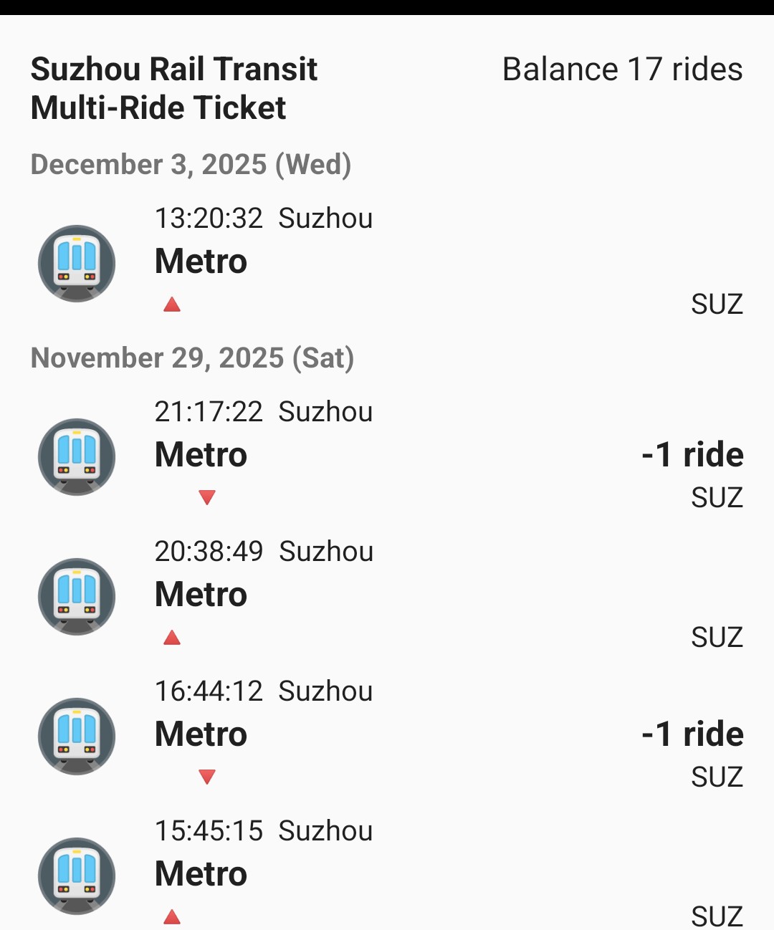Tap the -1 ride fare for 21:17:22
The height and width of the screenshot is (930, 774).
tap(692, 454)
